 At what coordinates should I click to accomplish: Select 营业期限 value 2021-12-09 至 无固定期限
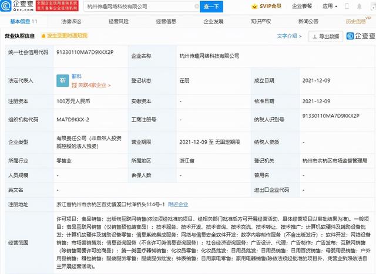click(x=210, y=142)
